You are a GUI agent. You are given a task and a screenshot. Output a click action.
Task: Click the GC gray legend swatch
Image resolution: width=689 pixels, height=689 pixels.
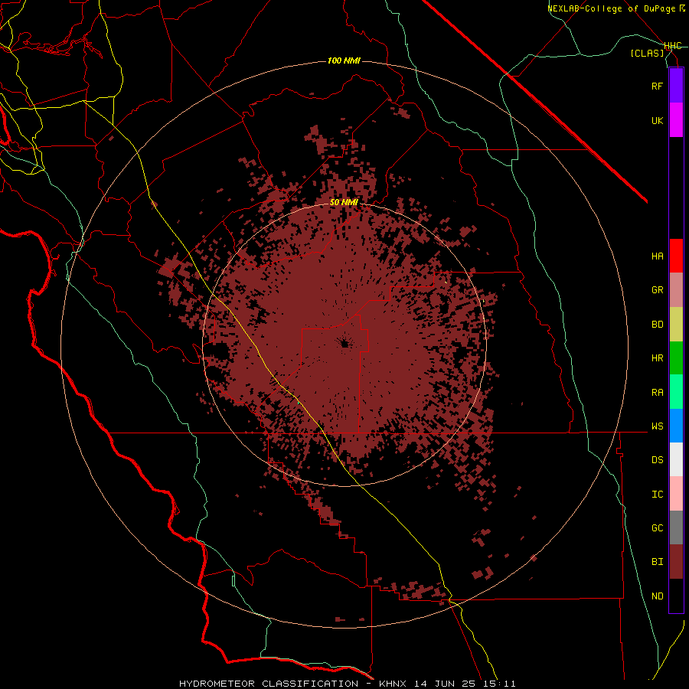click(x=676, y=527)
